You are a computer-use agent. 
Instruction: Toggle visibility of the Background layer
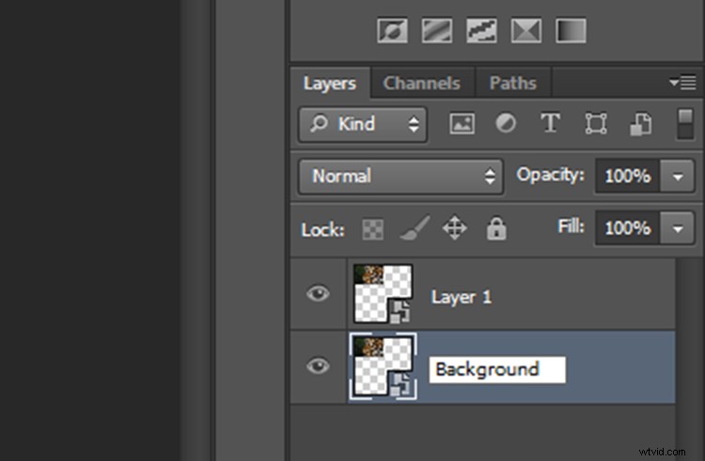[319, 366]
